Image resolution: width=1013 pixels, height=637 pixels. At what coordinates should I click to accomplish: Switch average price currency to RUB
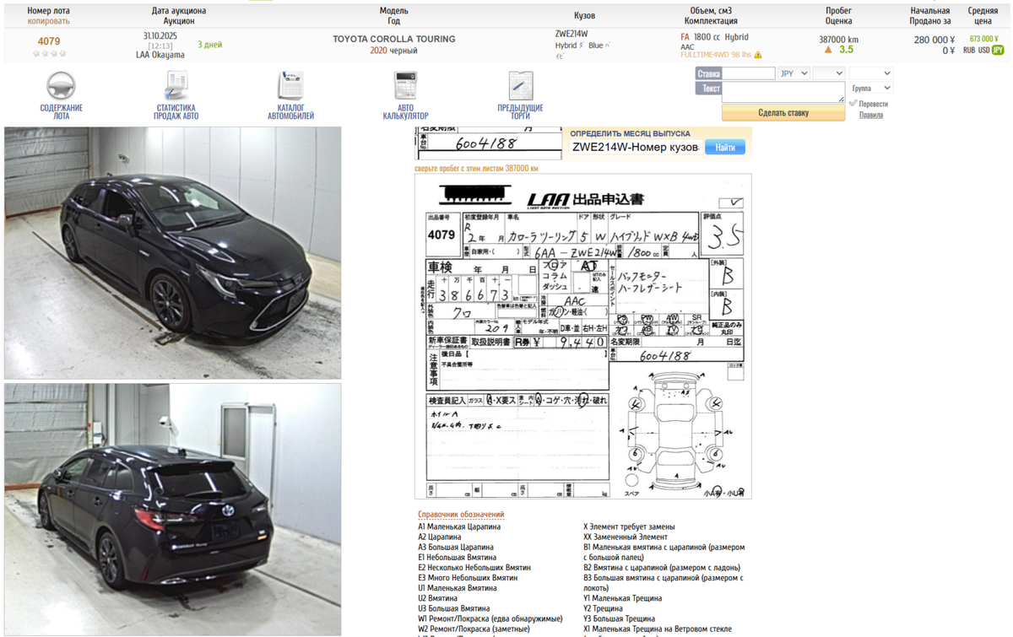click(x=969, y=51)
